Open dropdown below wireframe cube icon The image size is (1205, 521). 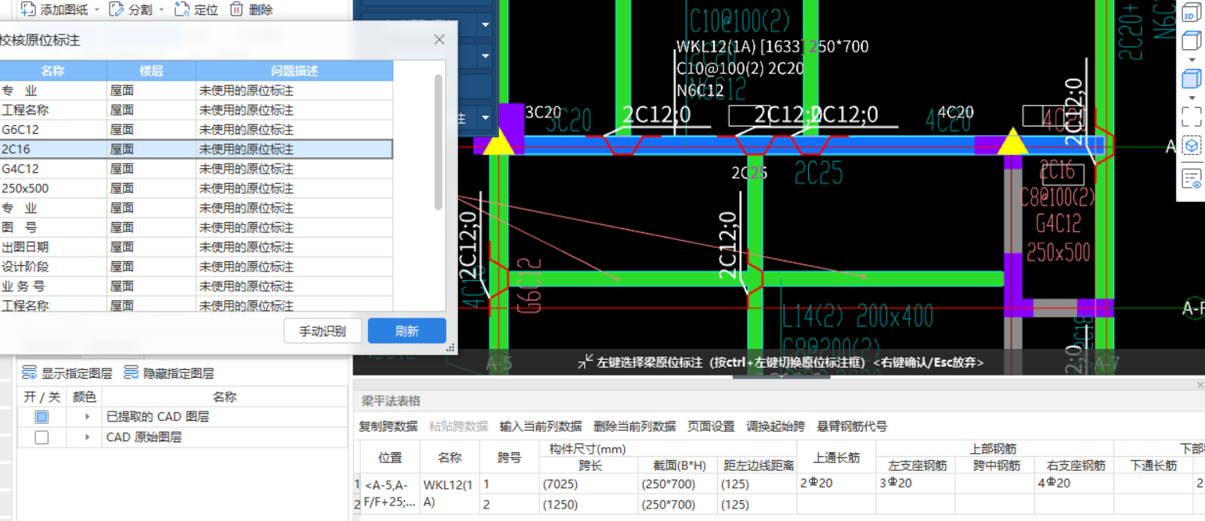(x=1192, y=59)
